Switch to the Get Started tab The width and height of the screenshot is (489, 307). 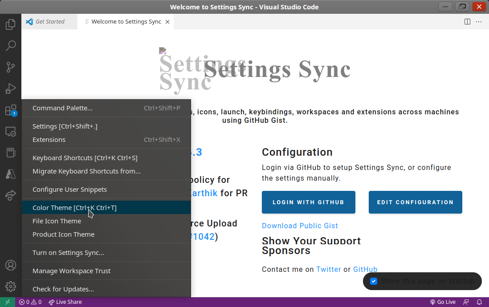(x=49, y=21)
